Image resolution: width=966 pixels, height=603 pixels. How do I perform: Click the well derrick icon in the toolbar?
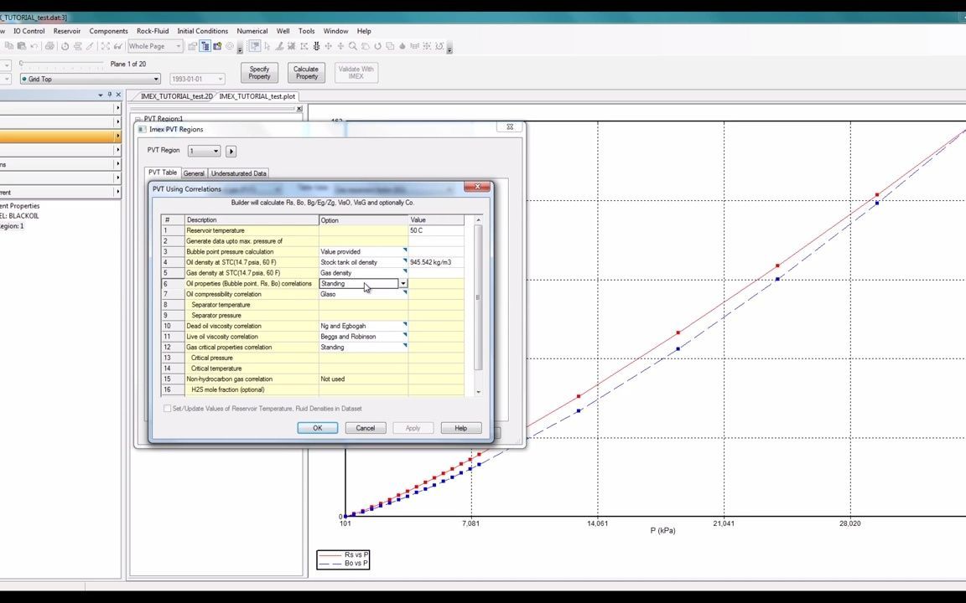pyautogui.click(x=316, y=46)
